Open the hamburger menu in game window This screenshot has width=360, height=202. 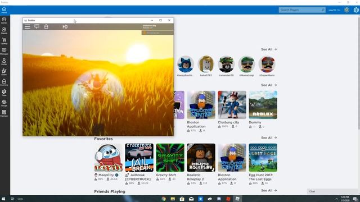click(x=28, y=26)
